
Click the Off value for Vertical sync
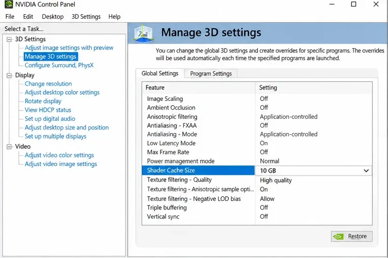[264, 217]
